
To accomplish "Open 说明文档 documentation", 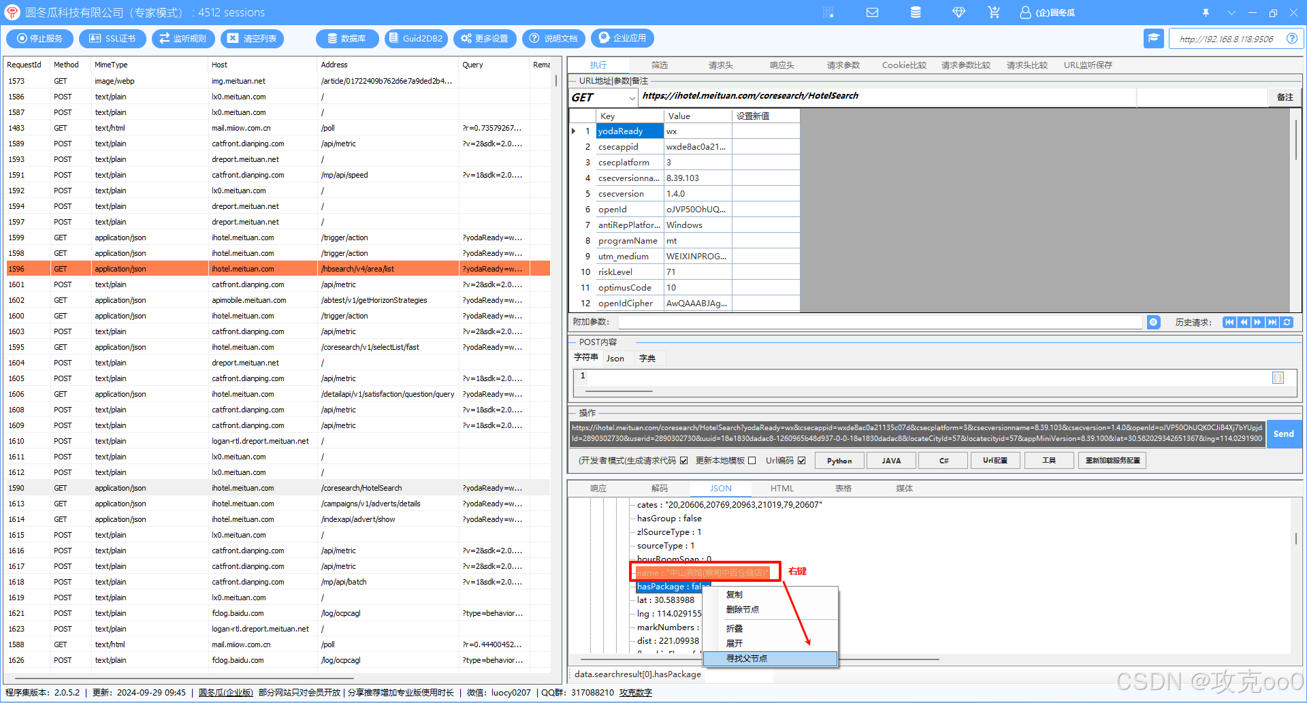I will click(x=553, y=39).
